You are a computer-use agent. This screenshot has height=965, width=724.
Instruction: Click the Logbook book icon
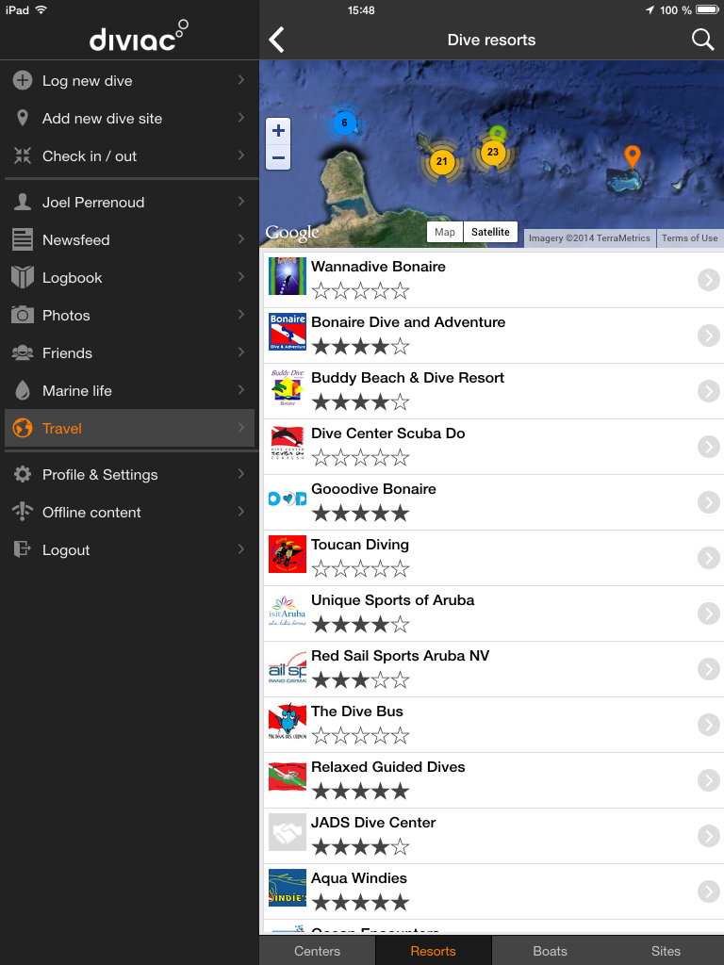(x=23, y=277)
